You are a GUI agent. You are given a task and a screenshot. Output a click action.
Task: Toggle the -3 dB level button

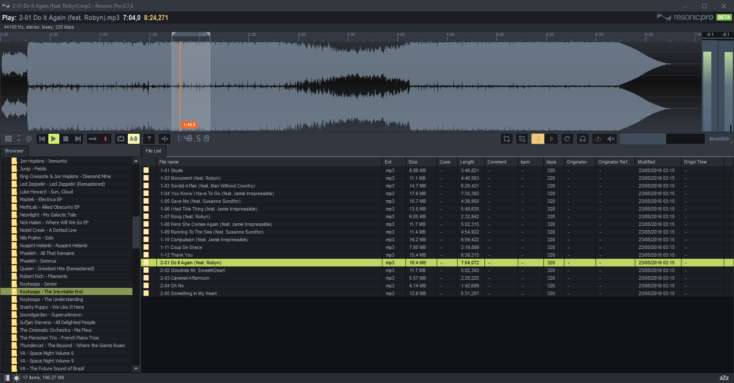click(x=538, y=139)
